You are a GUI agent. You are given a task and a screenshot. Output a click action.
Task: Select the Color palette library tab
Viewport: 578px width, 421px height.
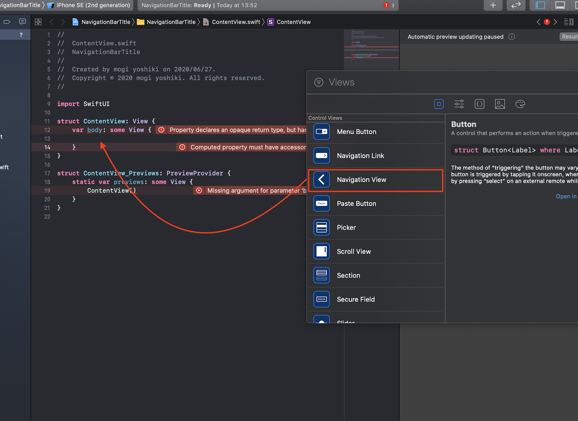pos(520,104)
